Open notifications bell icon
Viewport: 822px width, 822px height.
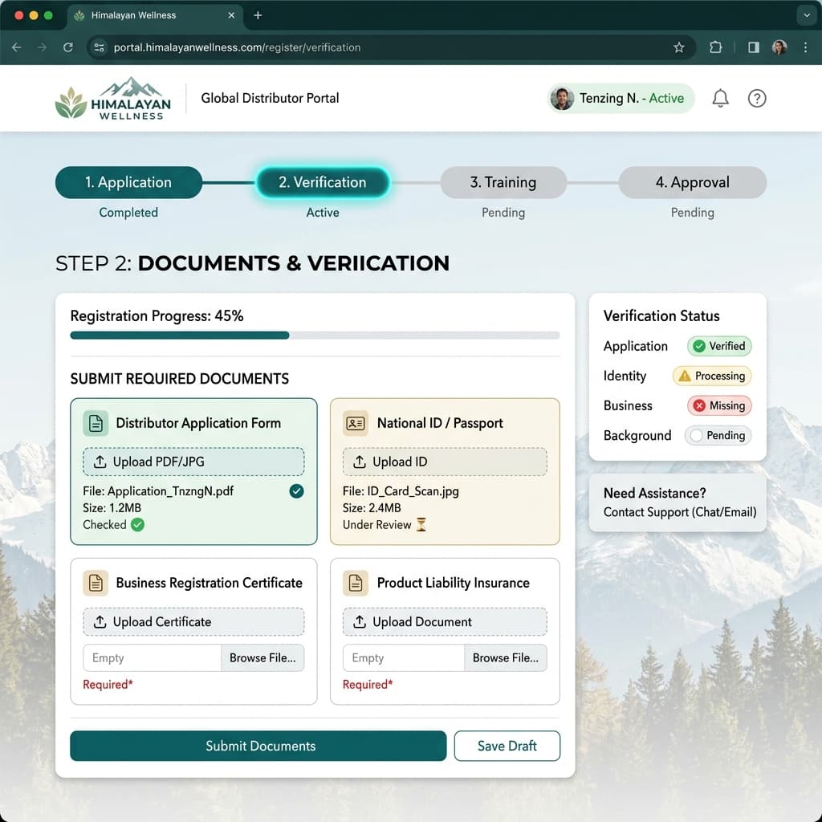(720, 98)
